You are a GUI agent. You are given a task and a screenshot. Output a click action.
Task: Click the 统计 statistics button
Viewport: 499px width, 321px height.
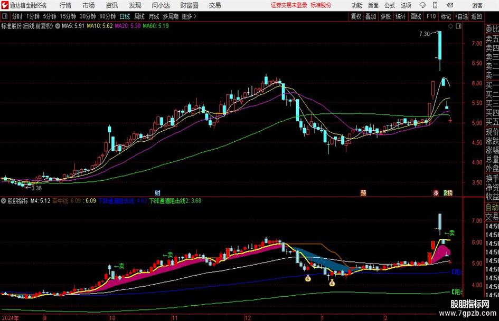(x=400, y=16)
